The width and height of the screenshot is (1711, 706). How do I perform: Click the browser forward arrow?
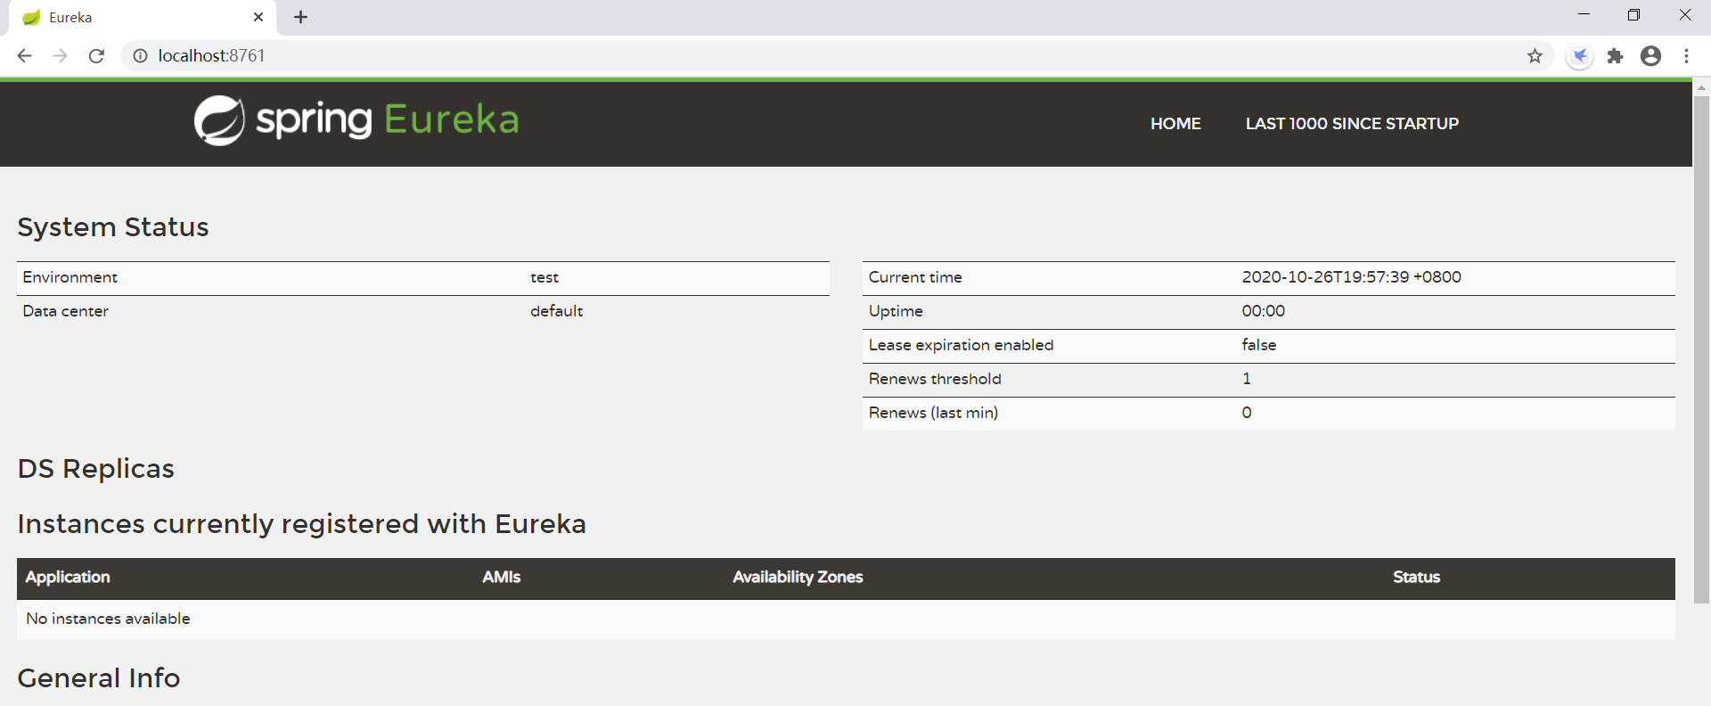(x=60, y=56)
